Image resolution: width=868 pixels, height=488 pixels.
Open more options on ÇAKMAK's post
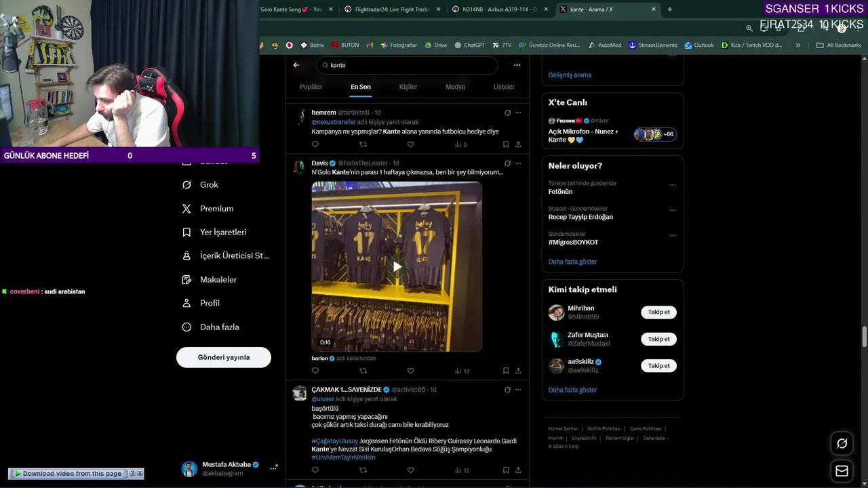click(518, 390)
